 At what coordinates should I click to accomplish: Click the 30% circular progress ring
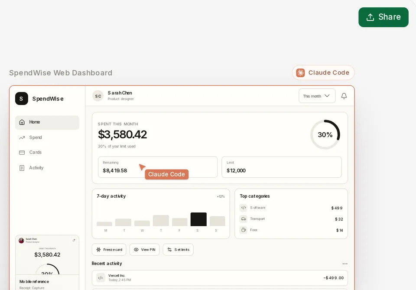(325, 134)
